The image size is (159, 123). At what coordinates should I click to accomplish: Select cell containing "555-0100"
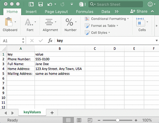click(x=60, y=59)
